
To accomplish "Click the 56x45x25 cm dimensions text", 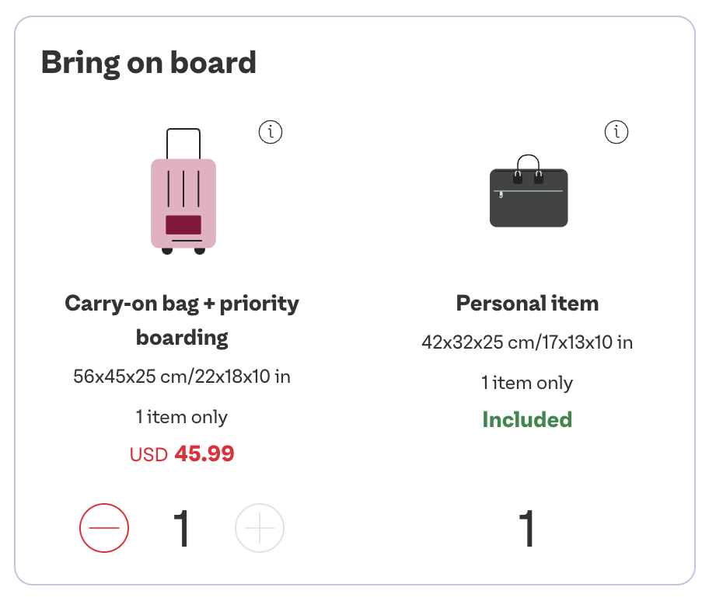I will 182,377.
